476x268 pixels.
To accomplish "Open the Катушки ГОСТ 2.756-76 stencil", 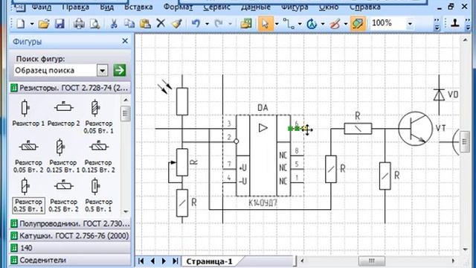I will tap(71, 236).
